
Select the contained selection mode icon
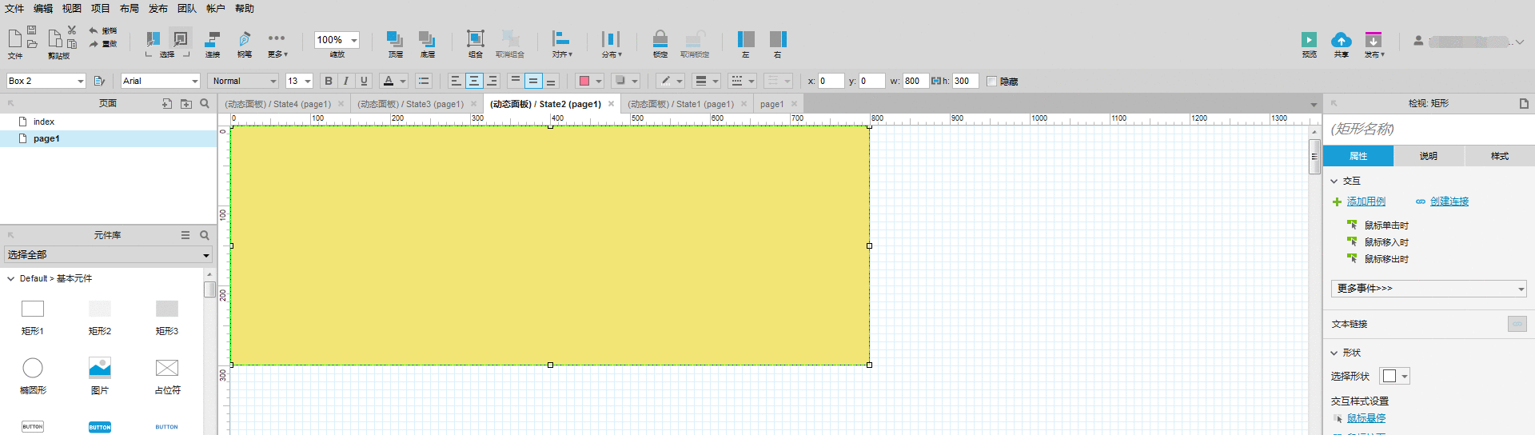click(181, 38)
